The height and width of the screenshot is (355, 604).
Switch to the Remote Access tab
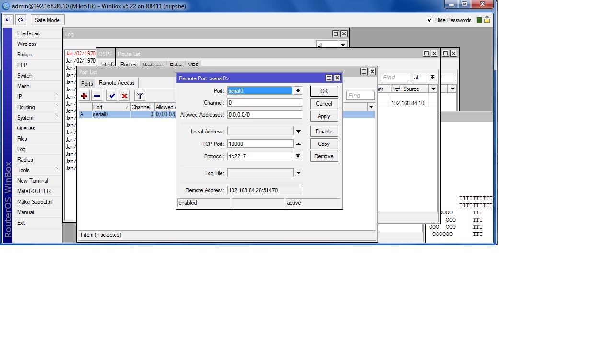116,83
